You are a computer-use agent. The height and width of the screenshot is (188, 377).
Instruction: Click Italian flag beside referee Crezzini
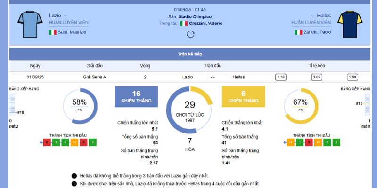pos(183,23)
